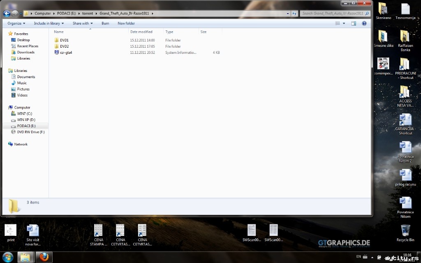
Task: Open Help with the question mark icon
Action: [364, 23]
